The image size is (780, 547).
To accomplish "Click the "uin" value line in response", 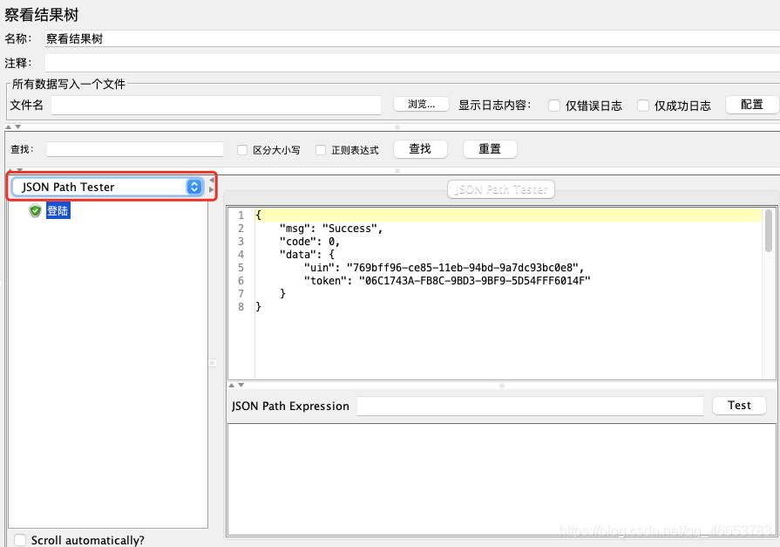I will point(444,268).
